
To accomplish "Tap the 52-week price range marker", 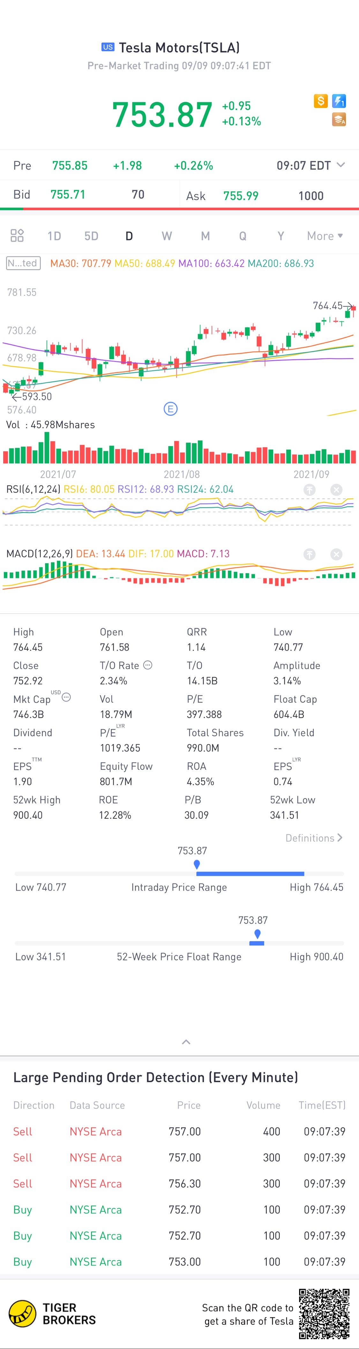I will click(x=257, y=934).
